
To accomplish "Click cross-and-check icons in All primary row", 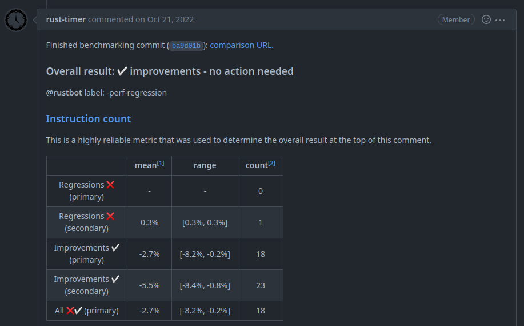I will pos(74,311).
